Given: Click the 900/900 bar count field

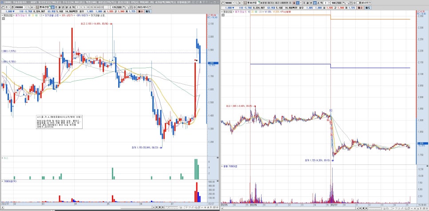Looking at the screenshot, I should [x=337, y=3].
